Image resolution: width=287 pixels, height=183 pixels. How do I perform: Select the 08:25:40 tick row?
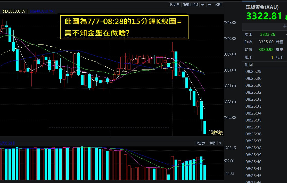pyautogui.click(x=265, y=162)
